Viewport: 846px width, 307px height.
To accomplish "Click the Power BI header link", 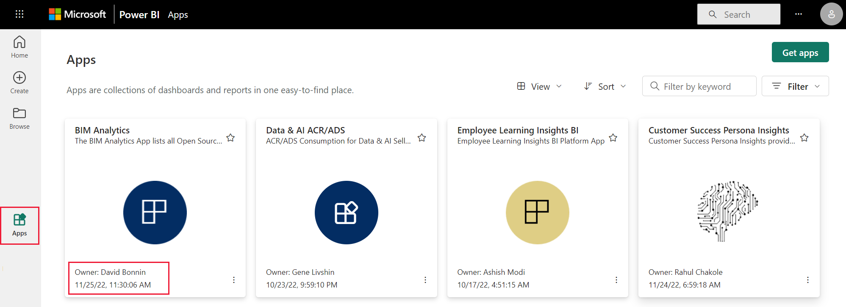I will [x=139, y=15].
